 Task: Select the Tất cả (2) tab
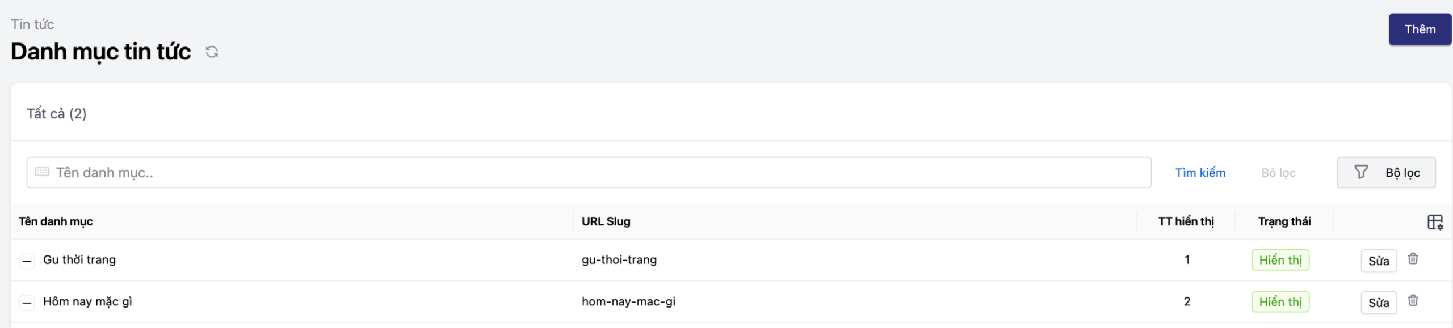point(57,114)
